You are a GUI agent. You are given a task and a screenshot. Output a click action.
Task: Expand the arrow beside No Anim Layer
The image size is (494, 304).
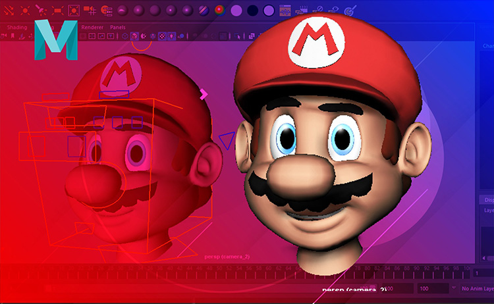[454, 288]
